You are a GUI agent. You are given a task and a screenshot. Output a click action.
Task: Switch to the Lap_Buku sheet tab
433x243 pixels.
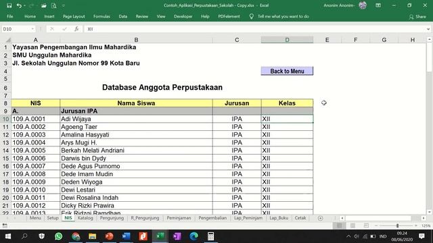[x=279, y=218]
